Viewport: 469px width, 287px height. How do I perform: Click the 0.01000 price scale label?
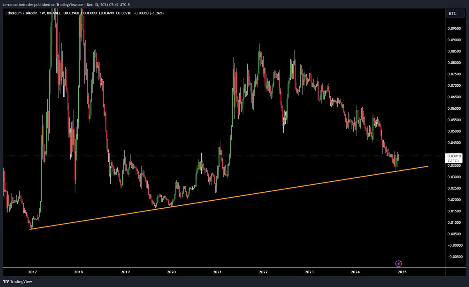tap(455, 223)
